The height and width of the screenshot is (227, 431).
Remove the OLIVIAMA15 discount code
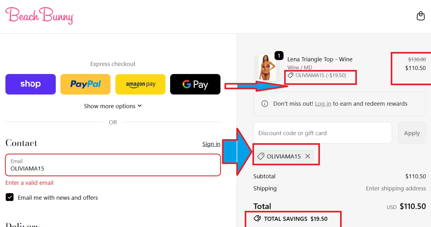(308, 156)
